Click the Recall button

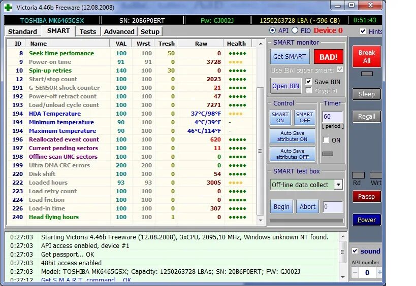click(367, 117)
